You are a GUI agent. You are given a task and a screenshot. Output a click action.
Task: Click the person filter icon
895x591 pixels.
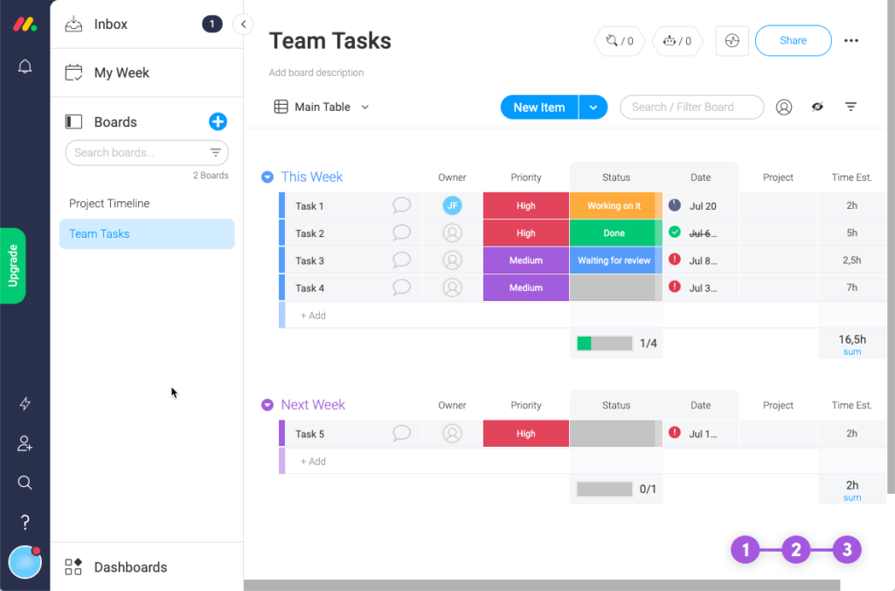pos(784,107)
